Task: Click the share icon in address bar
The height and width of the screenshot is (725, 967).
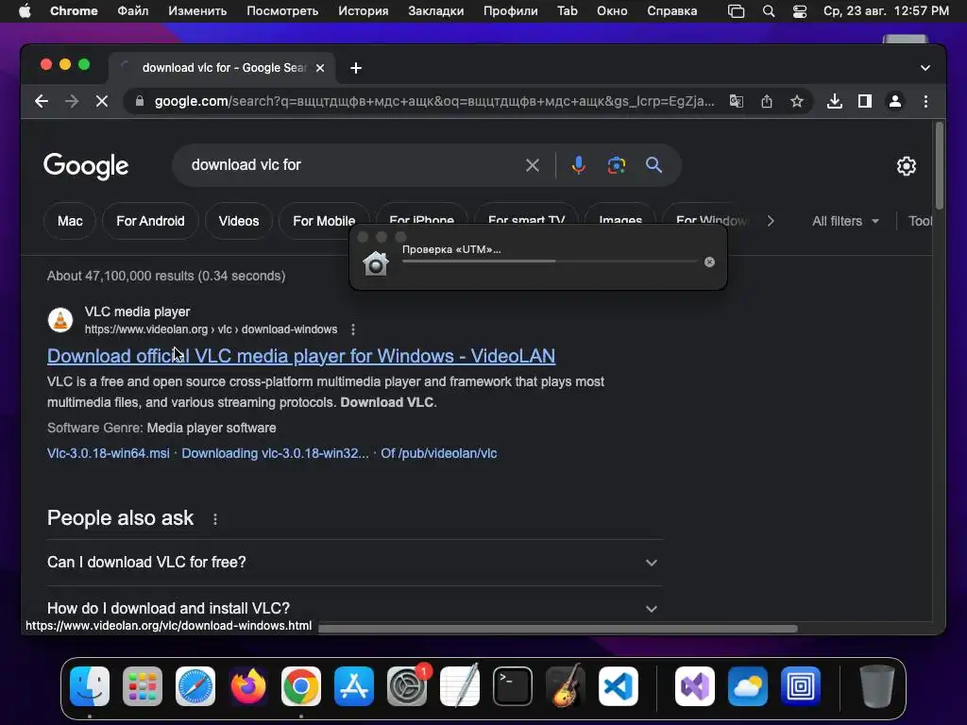Action: (767, 101)
